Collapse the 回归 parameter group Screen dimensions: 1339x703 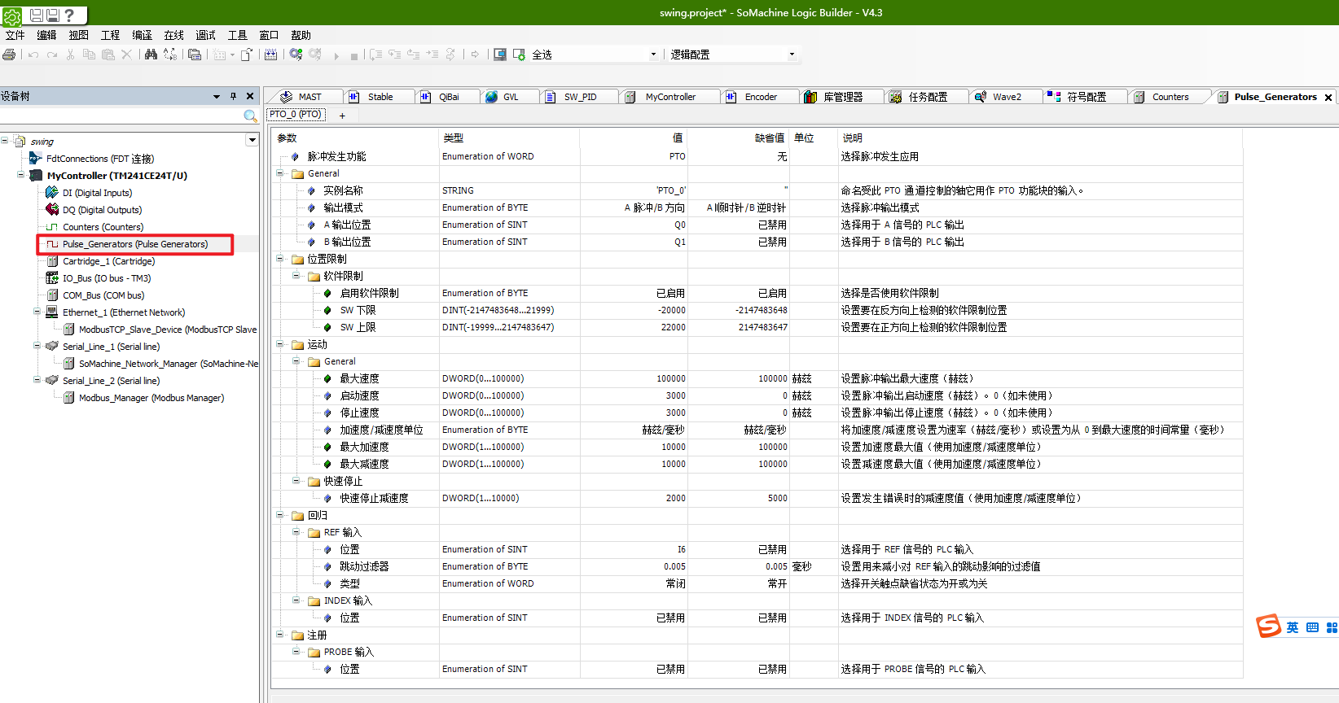tap(281, 515)
